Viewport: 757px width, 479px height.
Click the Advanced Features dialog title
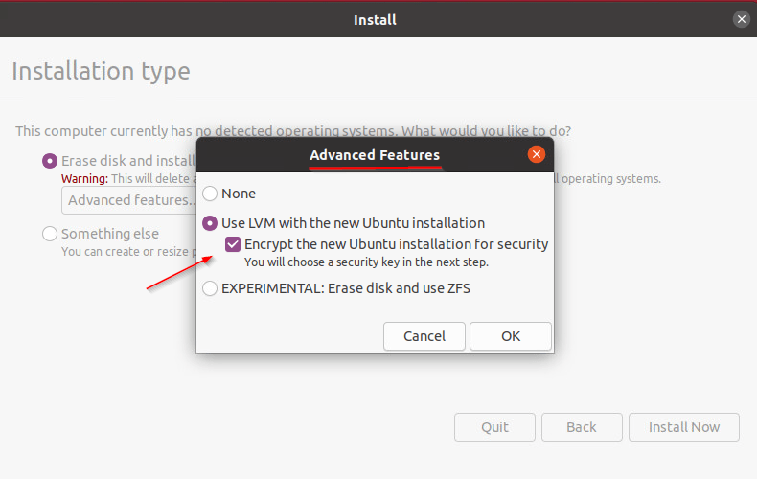coord(375,154)
